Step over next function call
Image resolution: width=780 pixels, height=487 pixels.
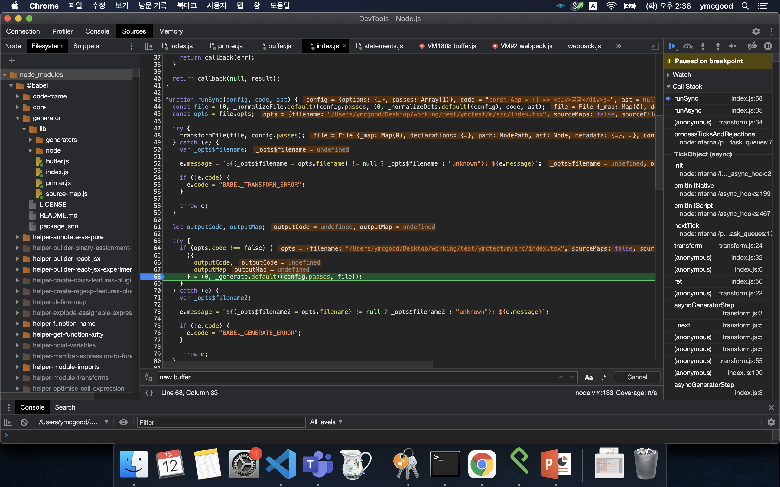(687, 46)
